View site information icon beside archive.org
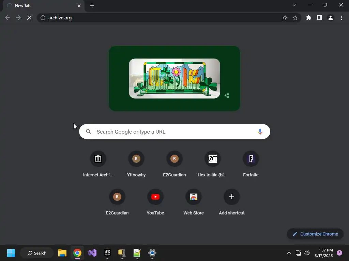Viewport: 349px width, 261px height. [x=43, y=18]
